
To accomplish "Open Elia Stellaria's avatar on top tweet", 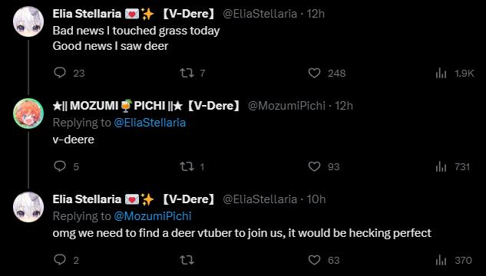I will pyautogui.click(x=28, y=21).
